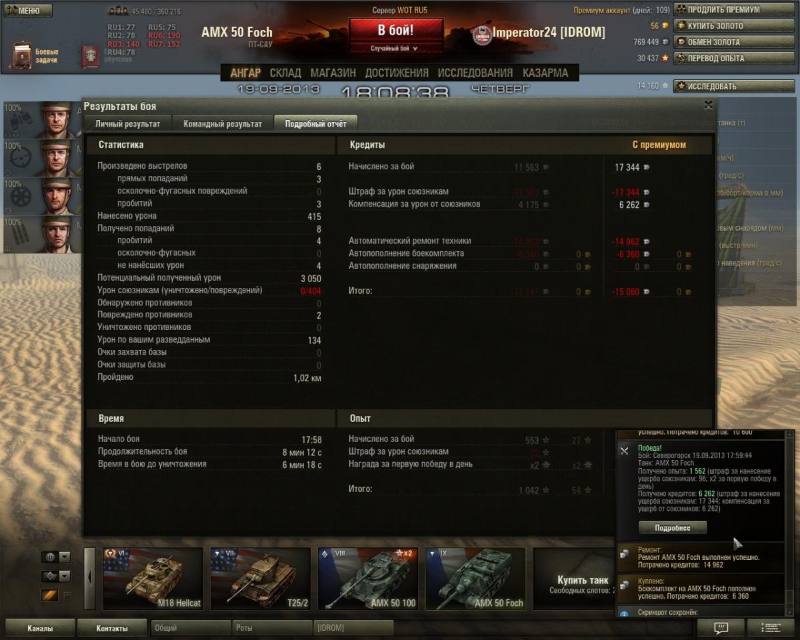Select the M18 Hellcat tank thumbnail
Screen dimensions: 800x640
[x=153, y=579]
